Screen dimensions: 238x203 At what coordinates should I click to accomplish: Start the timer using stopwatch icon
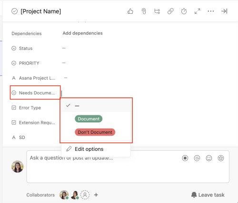tap(184, 11)
